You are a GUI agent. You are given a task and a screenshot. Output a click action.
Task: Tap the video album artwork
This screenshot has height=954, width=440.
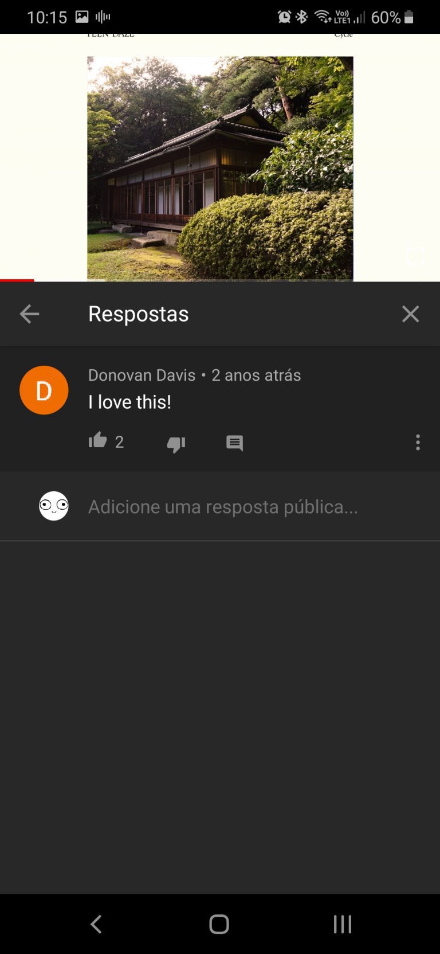pyautogui.click(x=220, y=169)
